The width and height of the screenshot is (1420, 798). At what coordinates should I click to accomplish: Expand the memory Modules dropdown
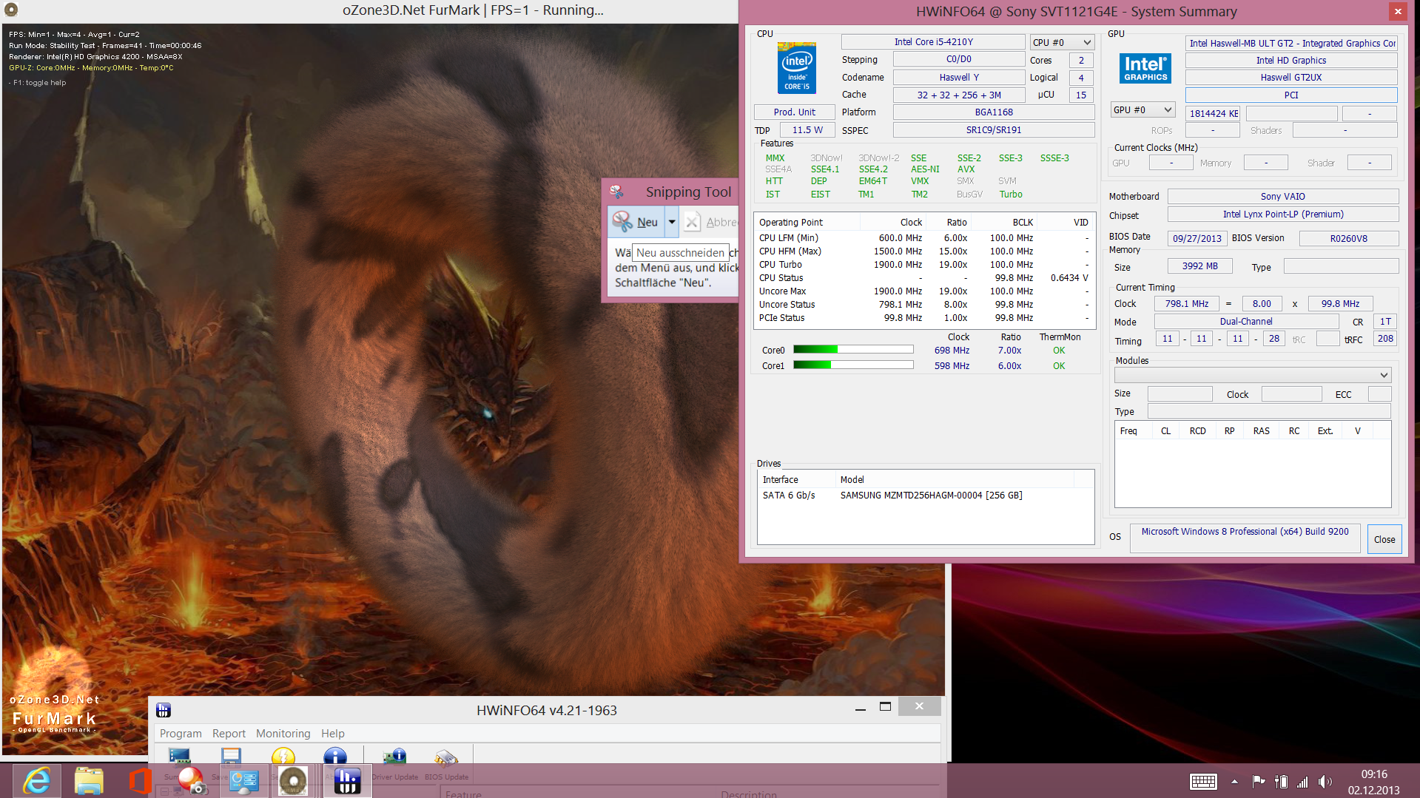tap(1254, 375)
